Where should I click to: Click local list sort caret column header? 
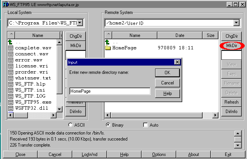click(x=11, y=35)
